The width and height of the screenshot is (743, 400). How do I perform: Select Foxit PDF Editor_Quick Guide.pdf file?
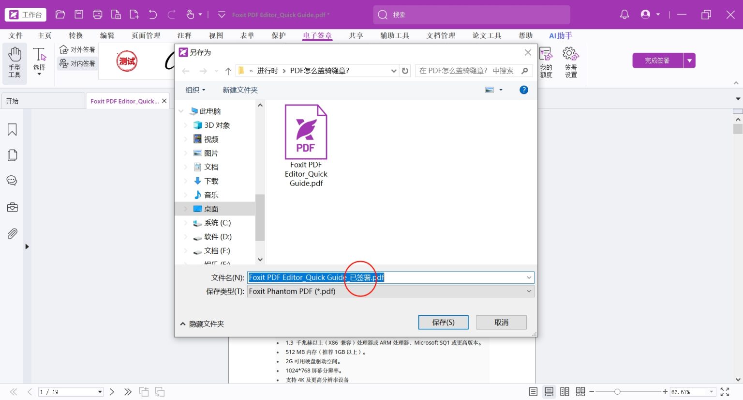click(306, 146)
